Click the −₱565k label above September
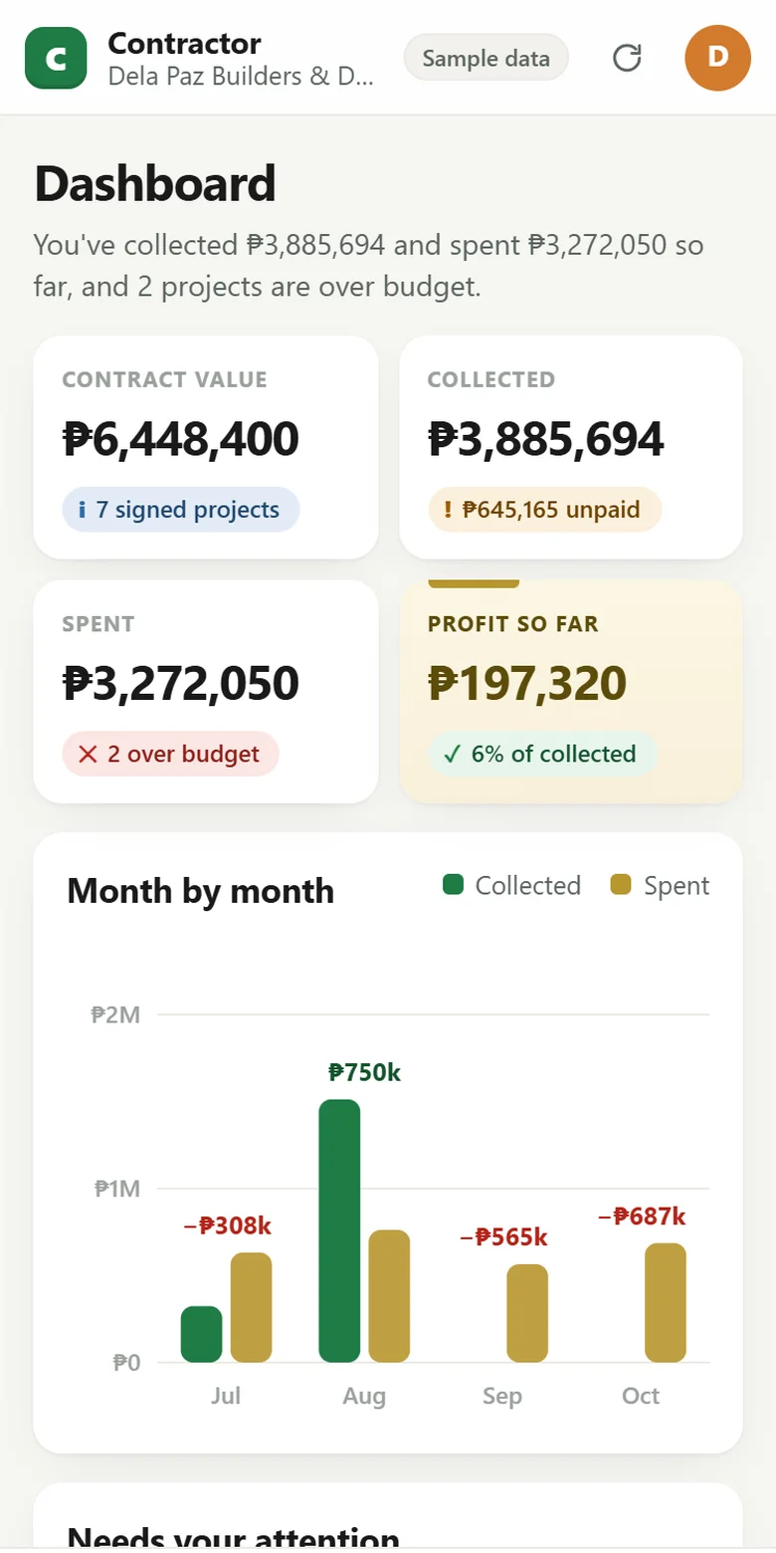 pos(503,1237)
